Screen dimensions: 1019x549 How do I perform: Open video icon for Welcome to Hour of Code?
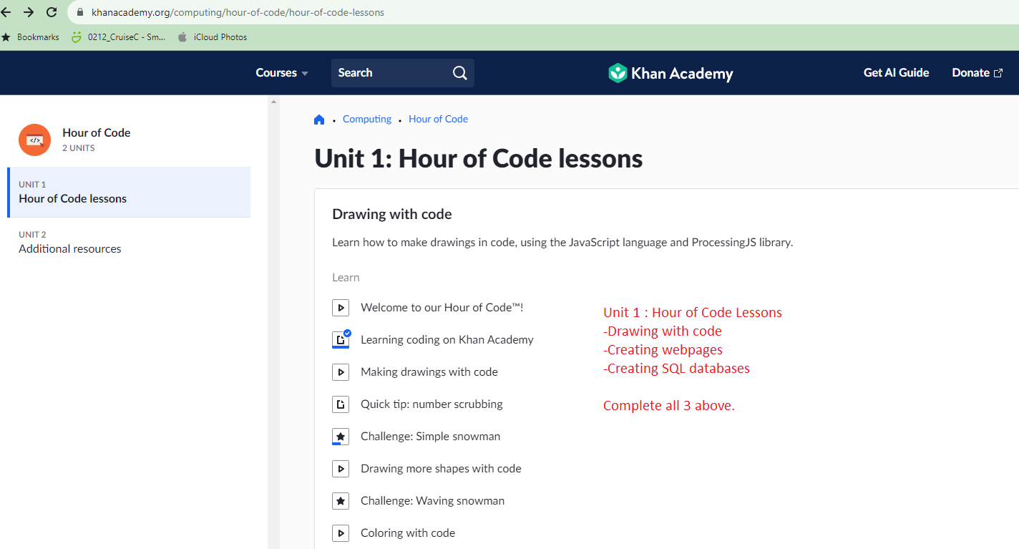[x=341, y=308]
